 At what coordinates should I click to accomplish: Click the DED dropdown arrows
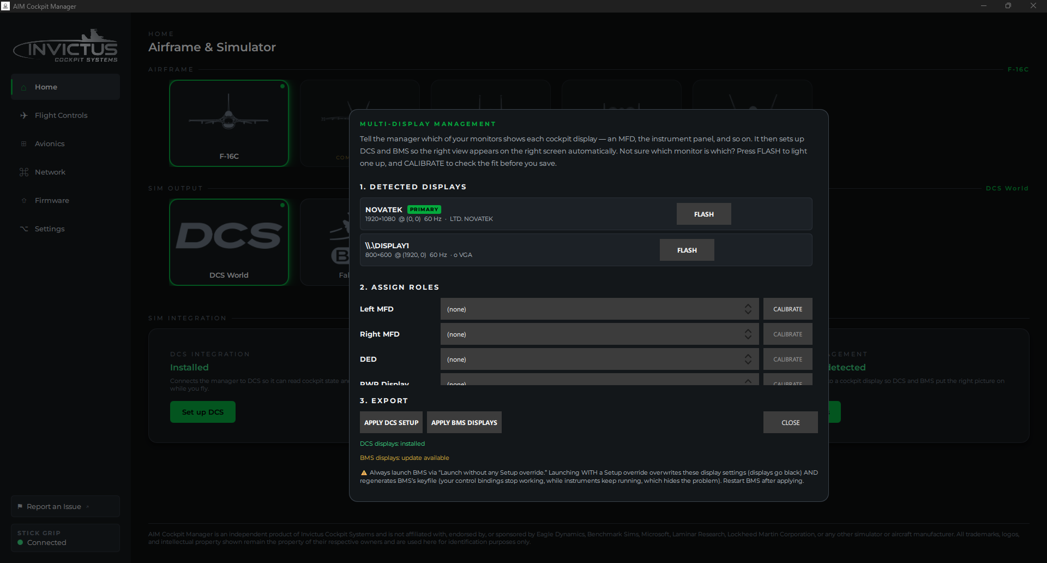[748, 359]
